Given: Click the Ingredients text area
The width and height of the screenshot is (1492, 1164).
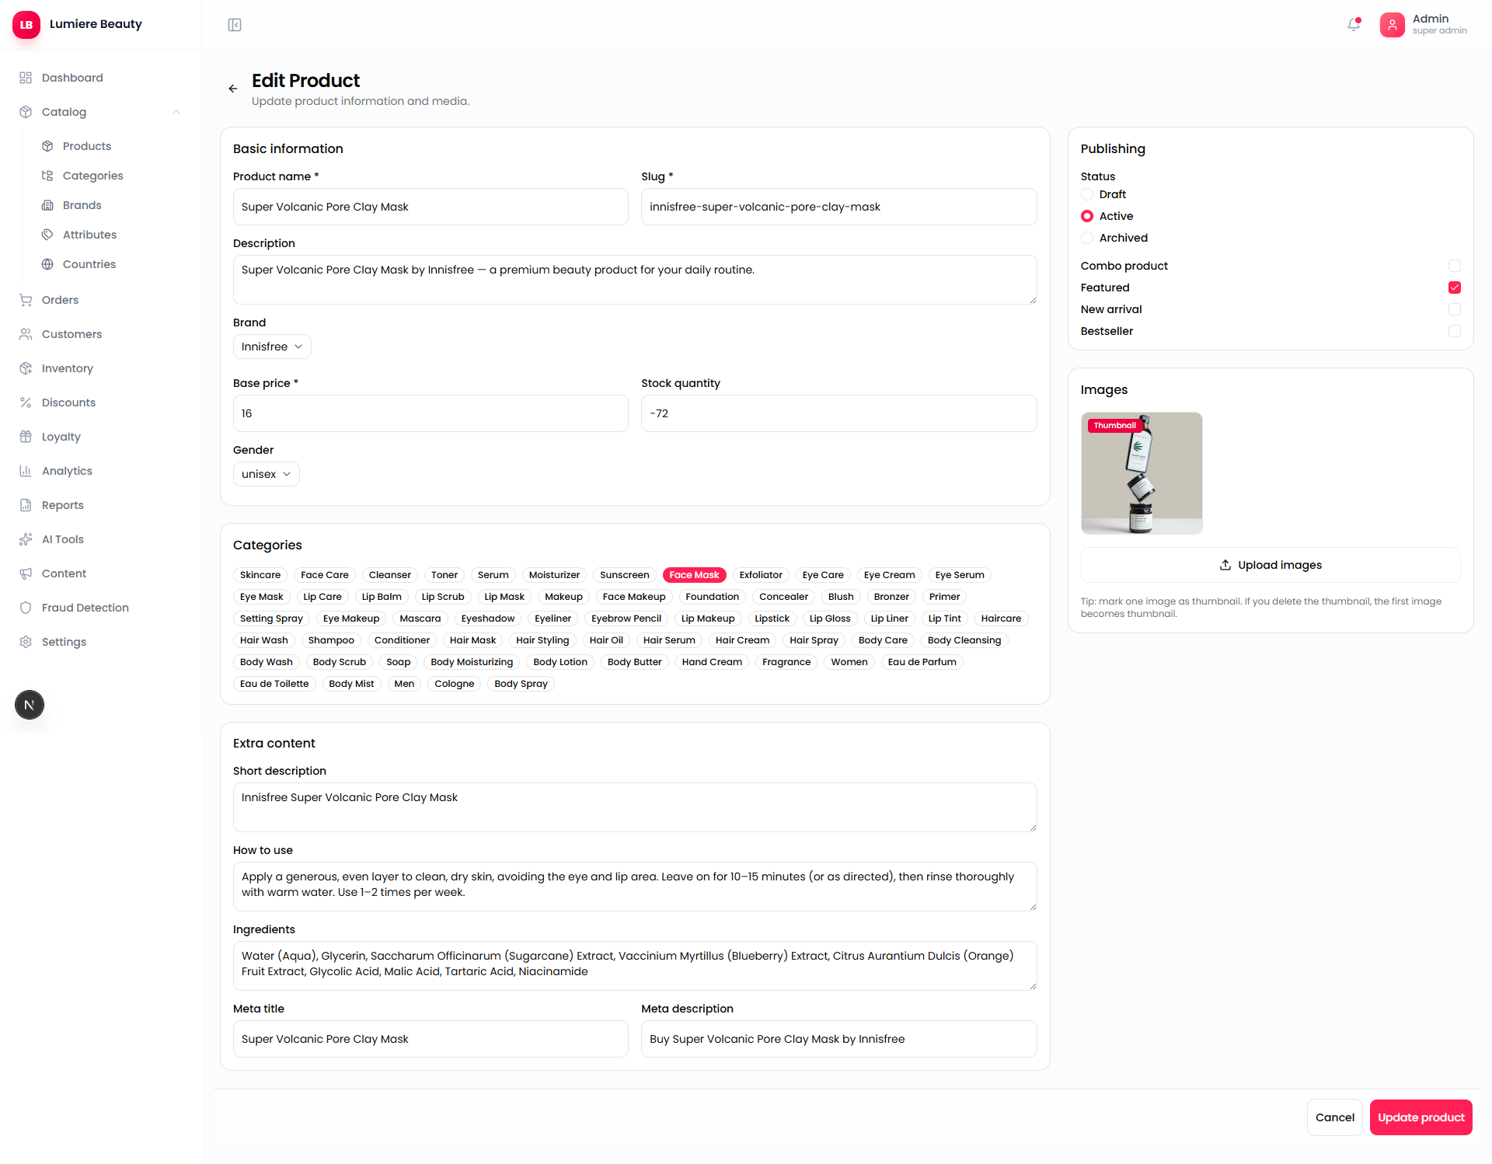Looking at the screenshot, I should (x=635, y=966).
